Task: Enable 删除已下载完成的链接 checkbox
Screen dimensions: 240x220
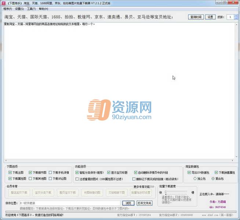Action: point(134,179)
